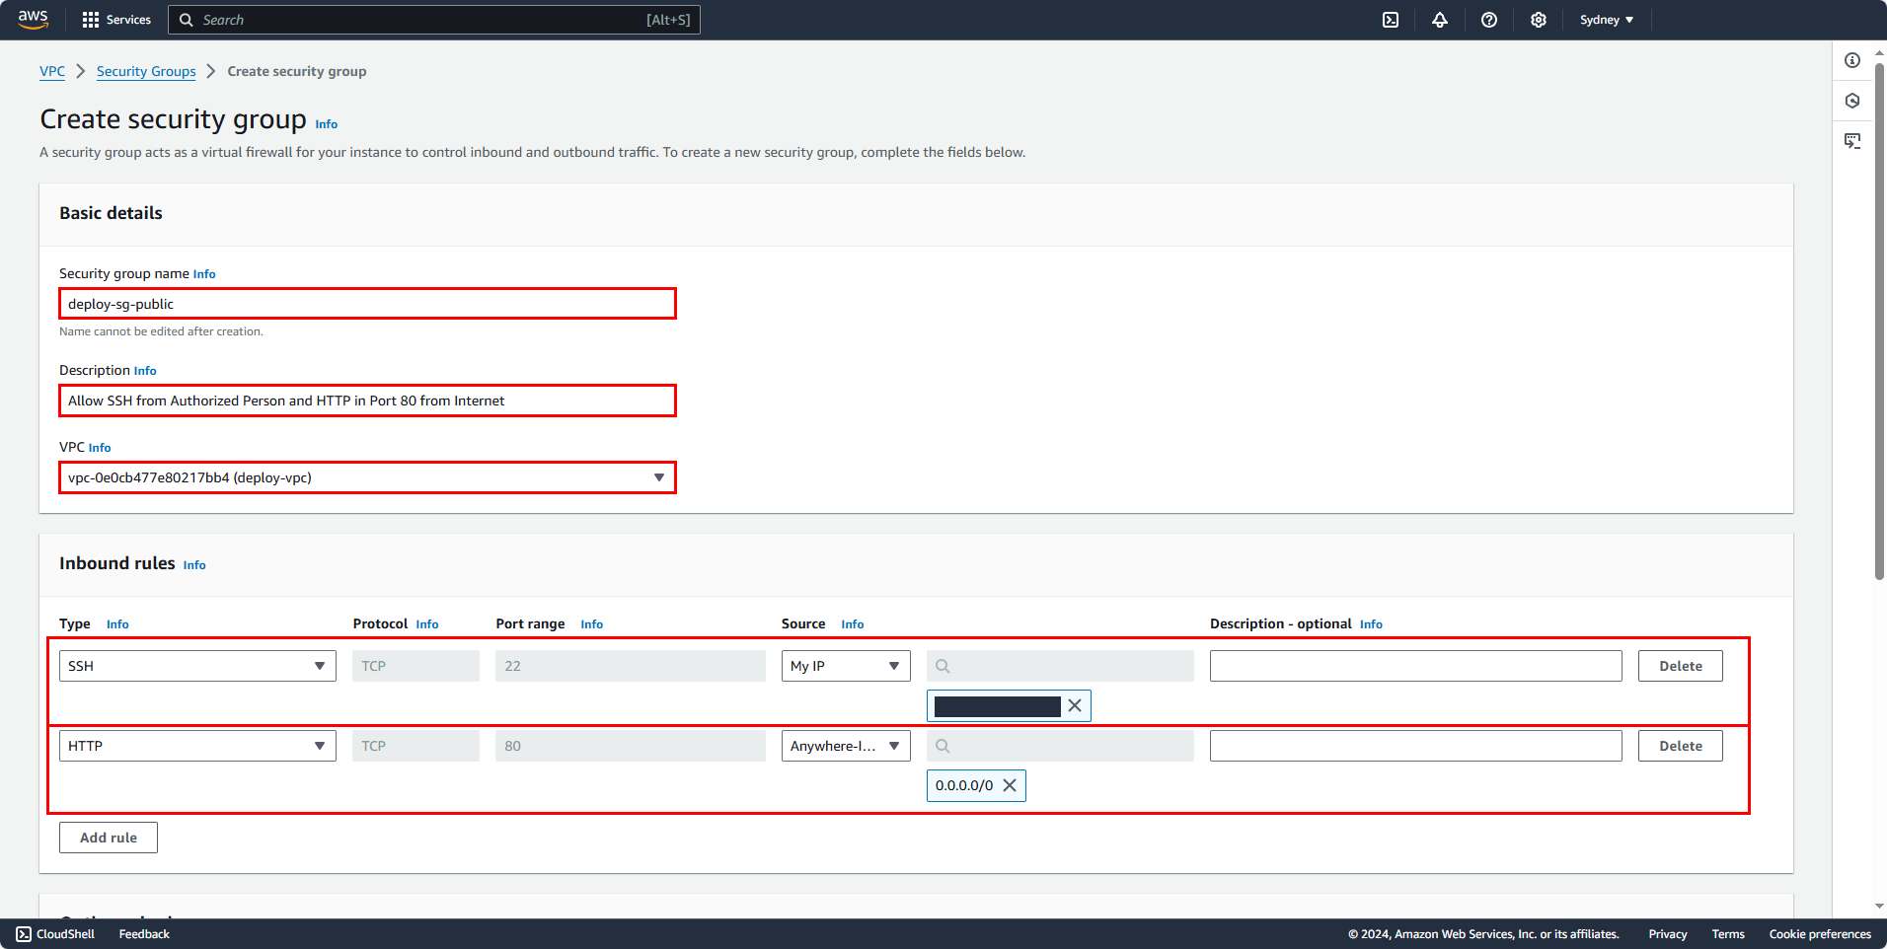Open Info link for Port range column

(x=592, y=624)
